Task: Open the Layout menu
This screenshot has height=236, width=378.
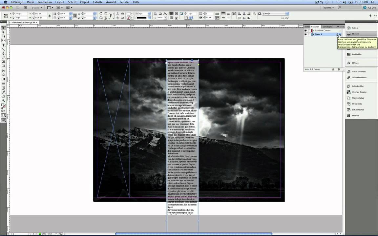Action: [60, 2]
